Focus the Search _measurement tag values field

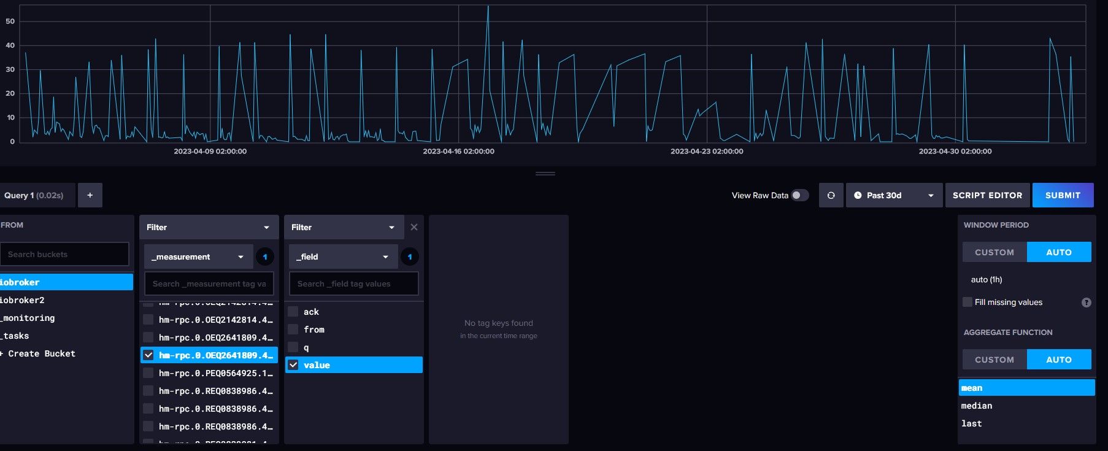point(209,283)
